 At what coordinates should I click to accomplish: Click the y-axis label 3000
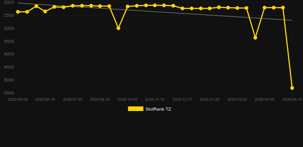coord(9,28)
